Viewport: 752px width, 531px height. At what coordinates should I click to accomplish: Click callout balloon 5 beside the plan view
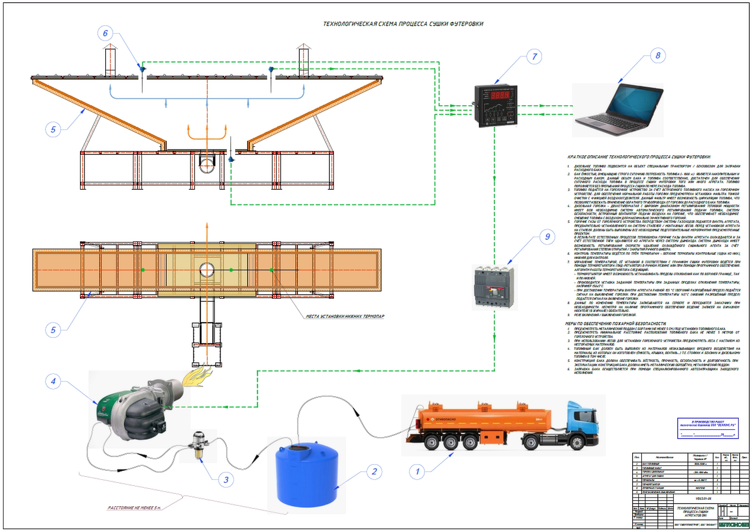(x=53, y=330)
